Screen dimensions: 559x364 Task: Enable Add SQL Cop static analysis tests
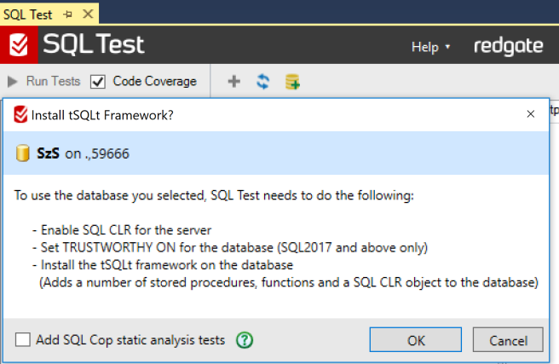tap(22, 340)
